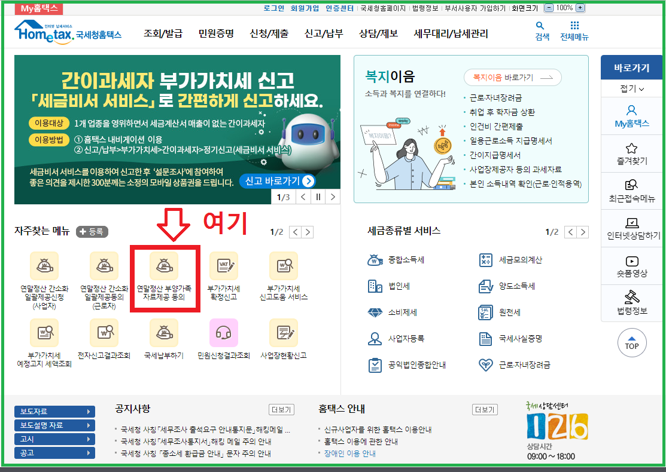666x472 pixels.
Task: Open the 신고/납부 menu
Action: click(323, 33)
